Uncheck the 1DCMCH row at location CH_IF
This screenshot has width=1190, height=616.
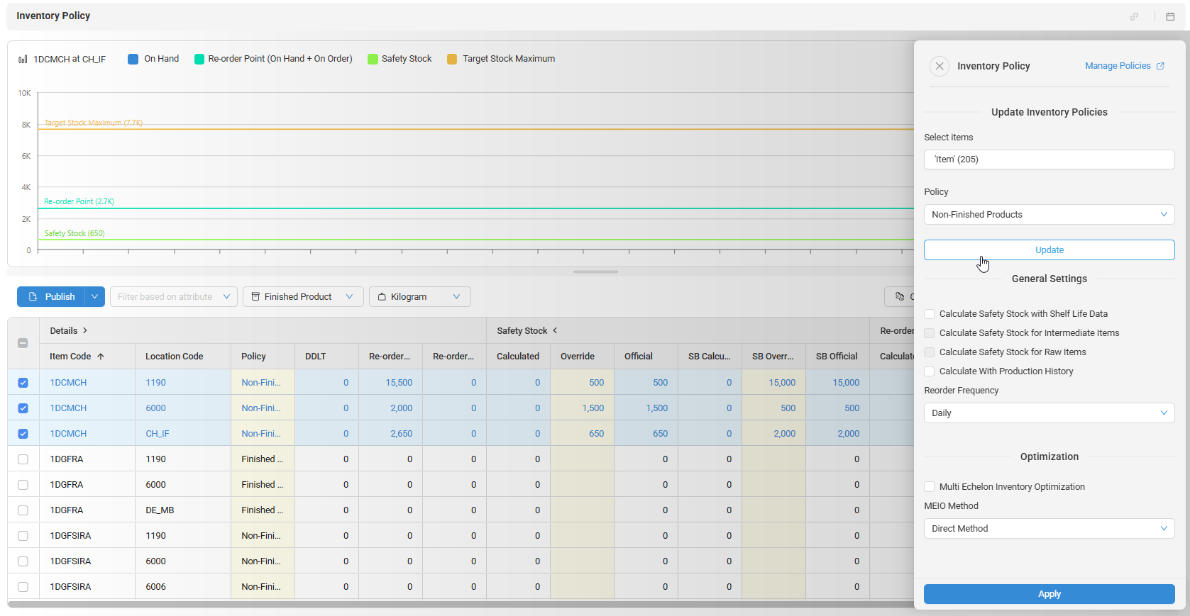pos(23,434)
